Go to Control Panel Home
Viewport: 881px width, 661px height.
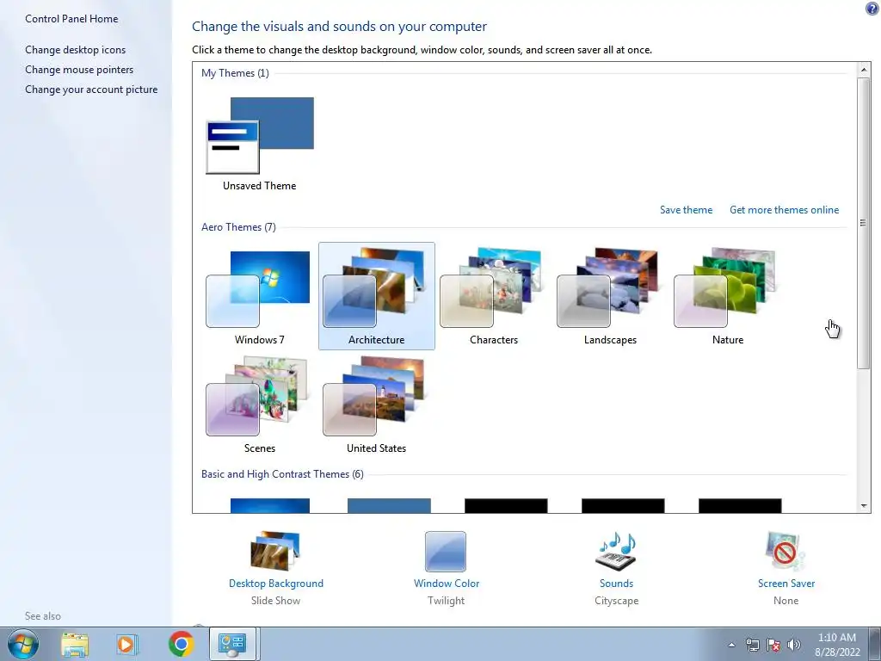[x=71, y=19]
